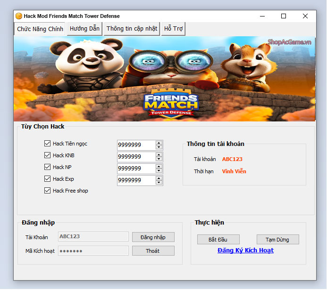Select the Hỗ Trợ tab

point(173,29)
